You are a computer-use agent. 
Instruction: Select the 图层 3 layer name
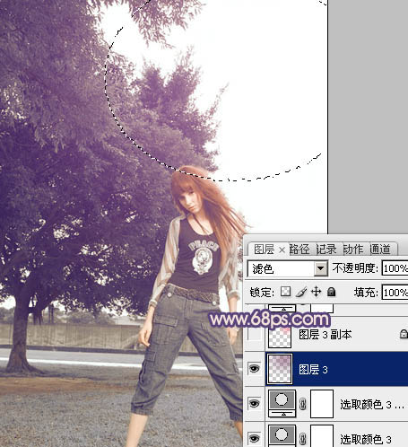[313, 370]
